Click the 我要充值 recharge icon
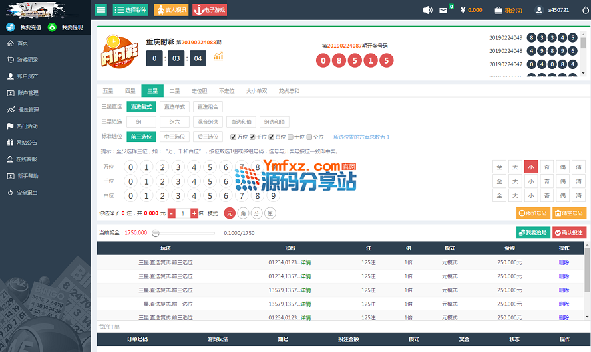 coord(11,27)
